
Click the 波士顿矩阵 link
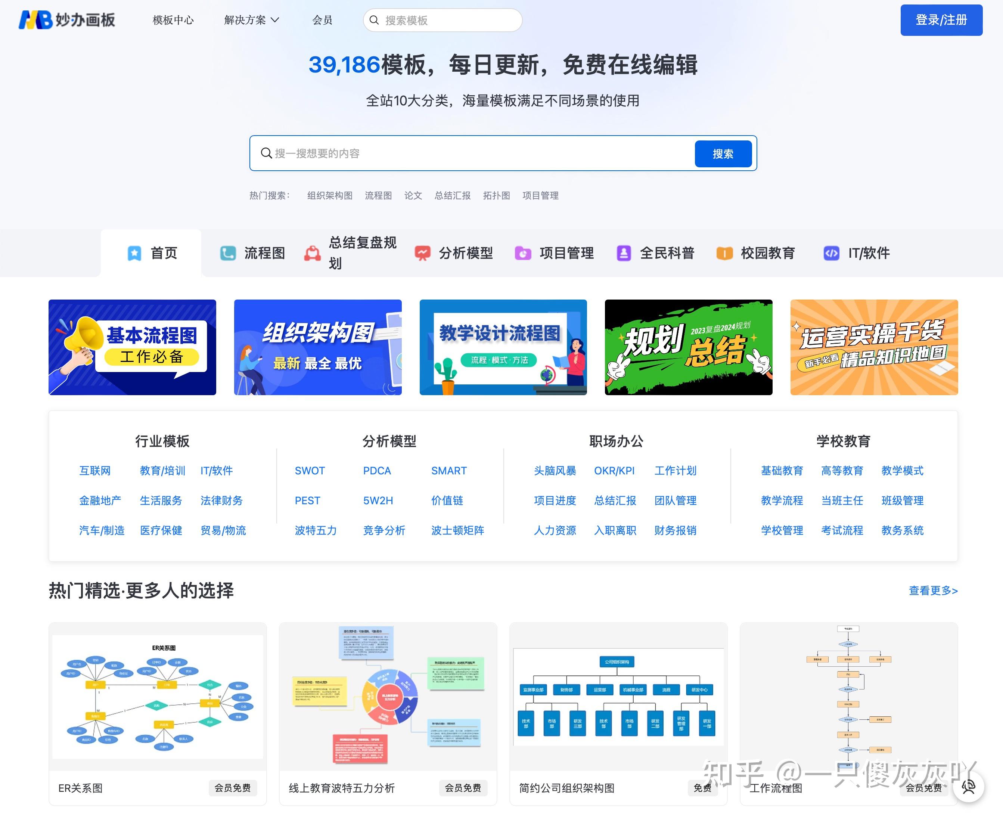coord(457,530)
